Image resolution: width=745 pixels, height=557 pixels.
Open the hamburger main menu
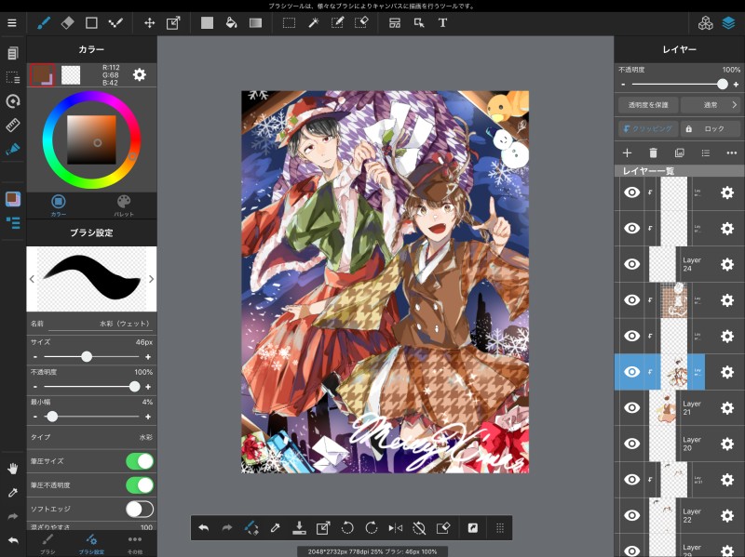pos(12,22)
